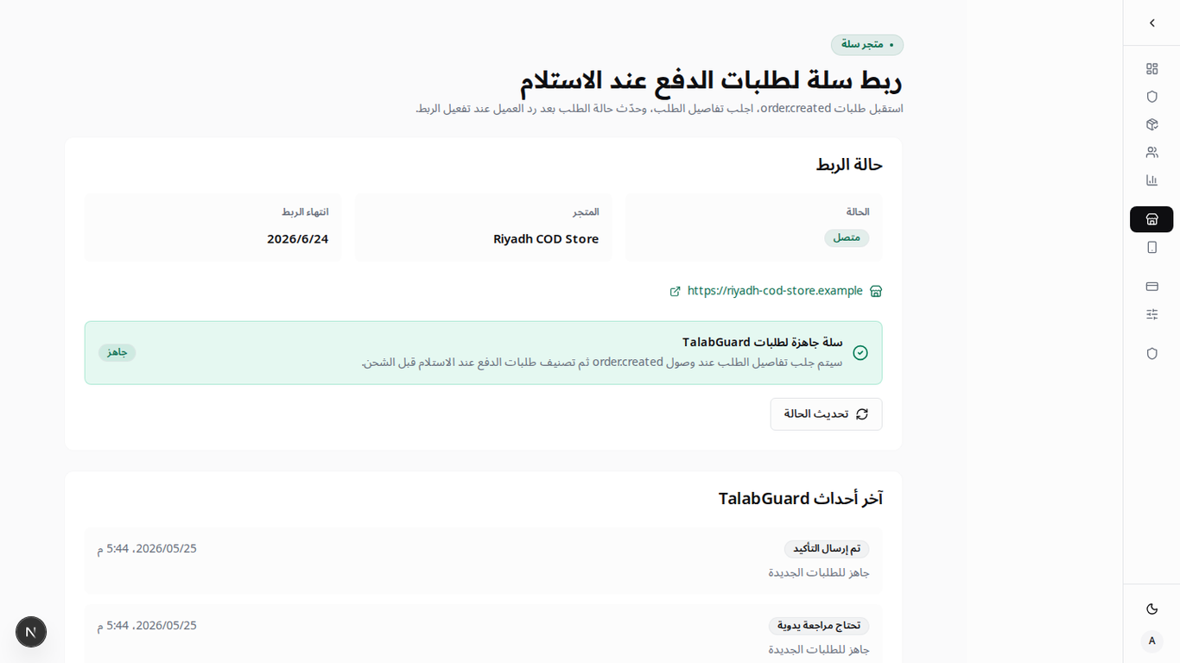This screenshot has height=663, width=1180.
Task: Go to the users icon in sidebar
Action: (x=1151, y=153)
